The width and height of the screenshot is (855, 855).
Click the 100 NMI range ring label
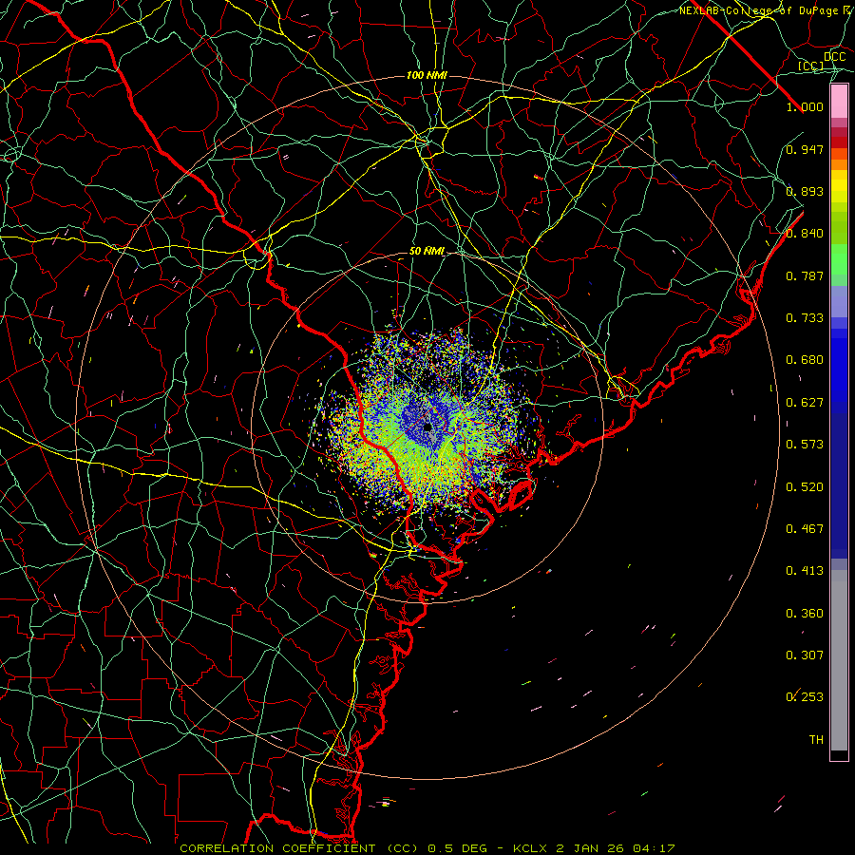(427, 75)
